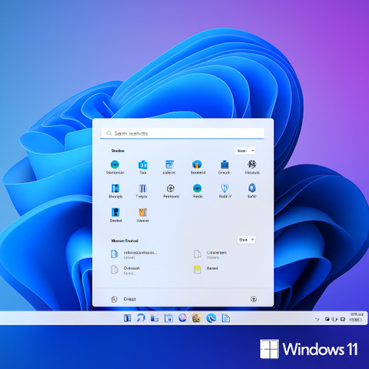
Task: Launch the blue backpack icon labeled Sartir
Action: point(252,188)
